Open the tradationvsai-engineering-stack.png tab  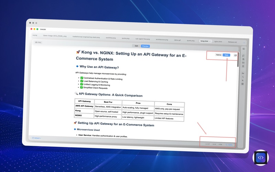[x=86, y=37]
